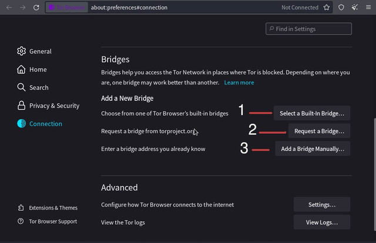Bookmark this page with the star icon
The height and width of the screenshot is (243, 376).
(327, 8)
